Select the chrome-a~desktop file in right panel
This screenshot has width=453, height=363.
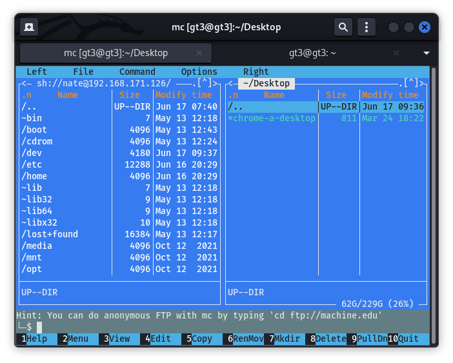(274, 118)
